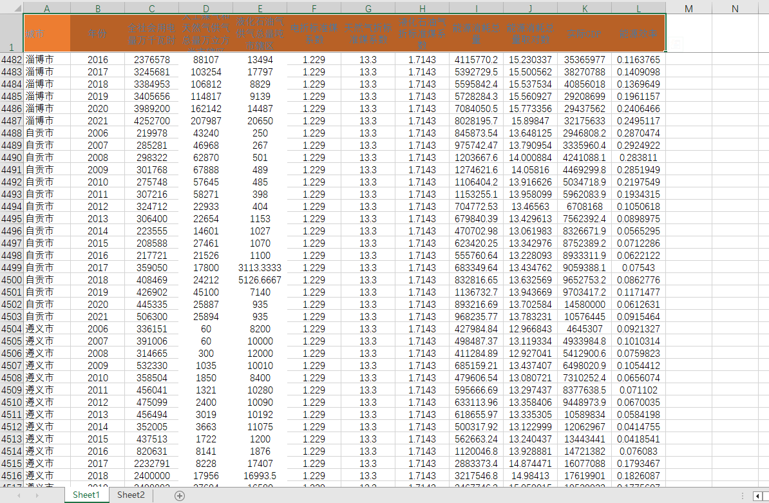Click the horizontal scrollbar left arrow
The width and height of the screenshot is (769, 503).
click(x=757, y=496)
